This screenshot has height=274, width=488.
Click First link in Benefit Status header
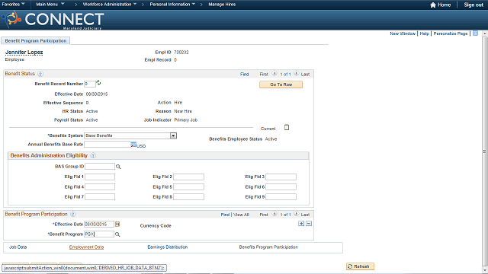coord(264,75)
